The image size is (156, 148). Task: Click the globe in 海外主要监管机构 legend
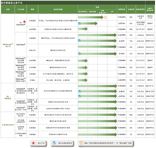54,143
